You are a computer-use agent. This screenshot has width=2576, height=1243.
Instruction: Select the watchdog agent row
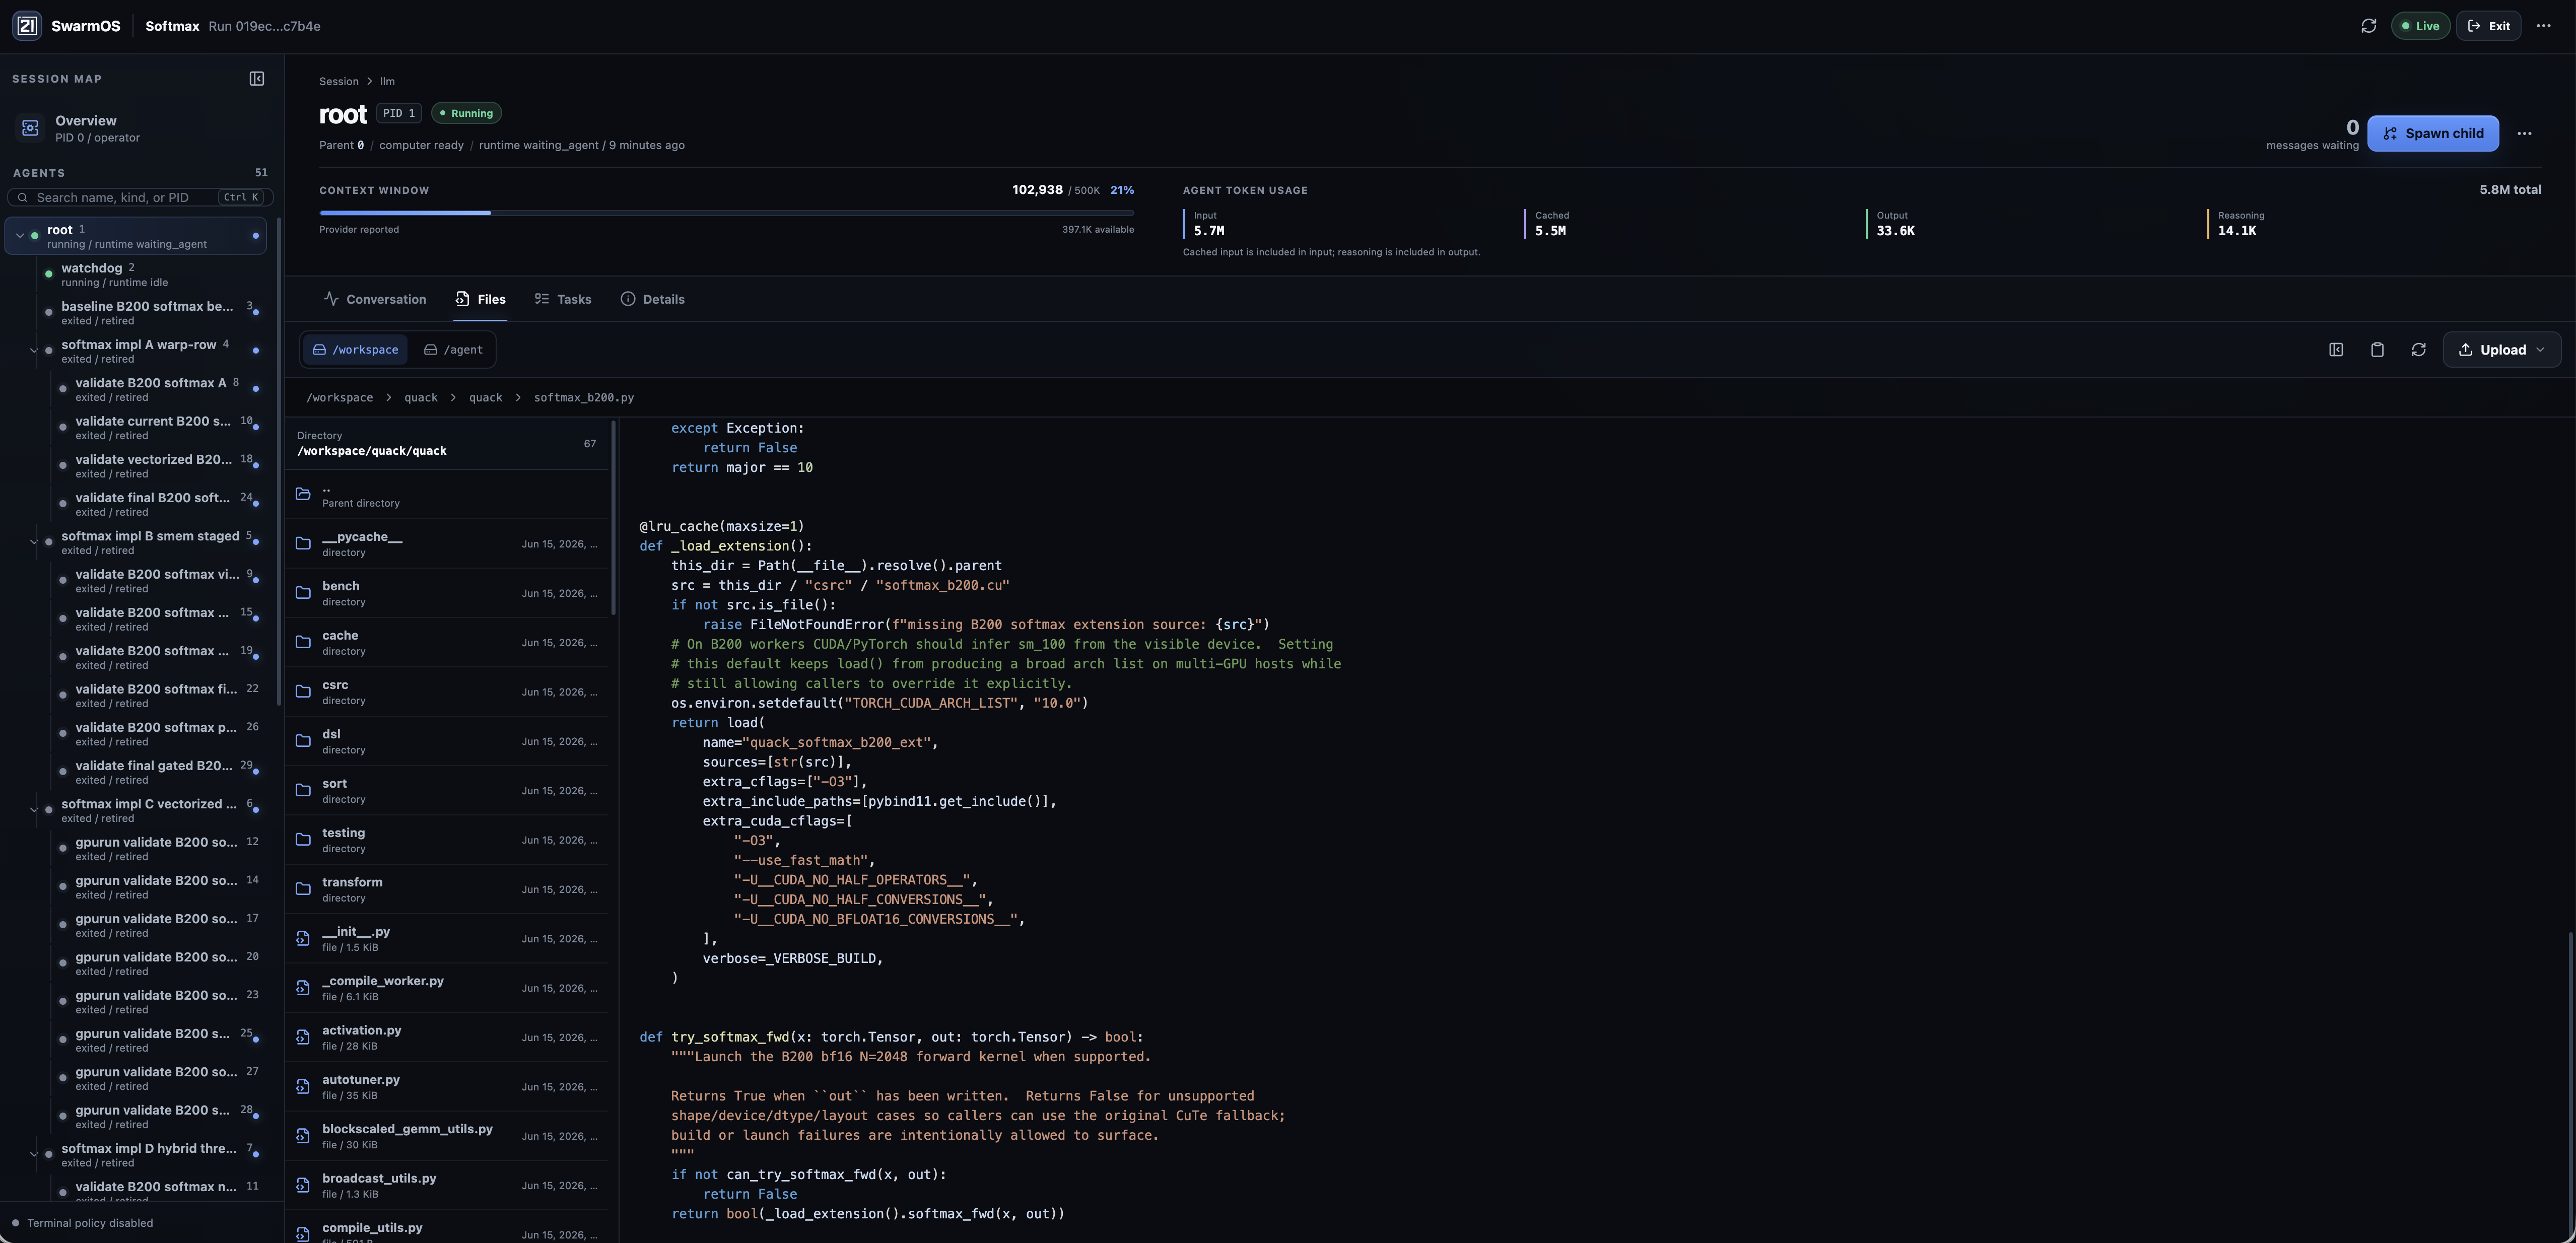tap(150, 274)
